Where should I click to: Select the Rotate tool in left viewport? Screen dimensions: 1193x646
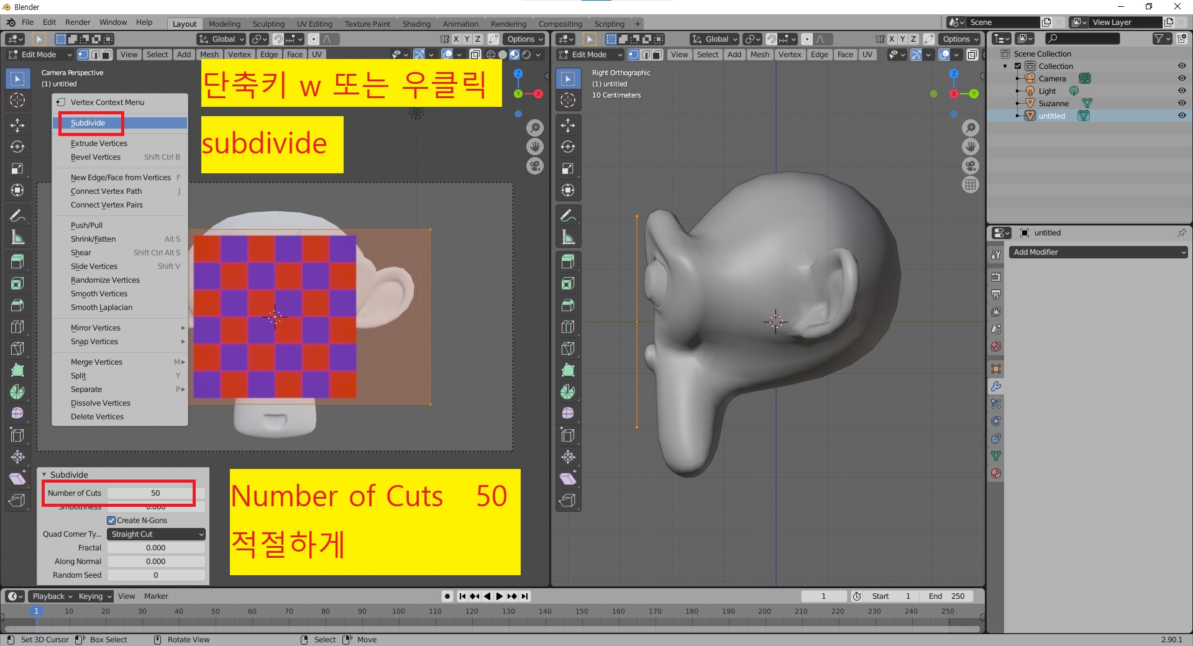17,147
